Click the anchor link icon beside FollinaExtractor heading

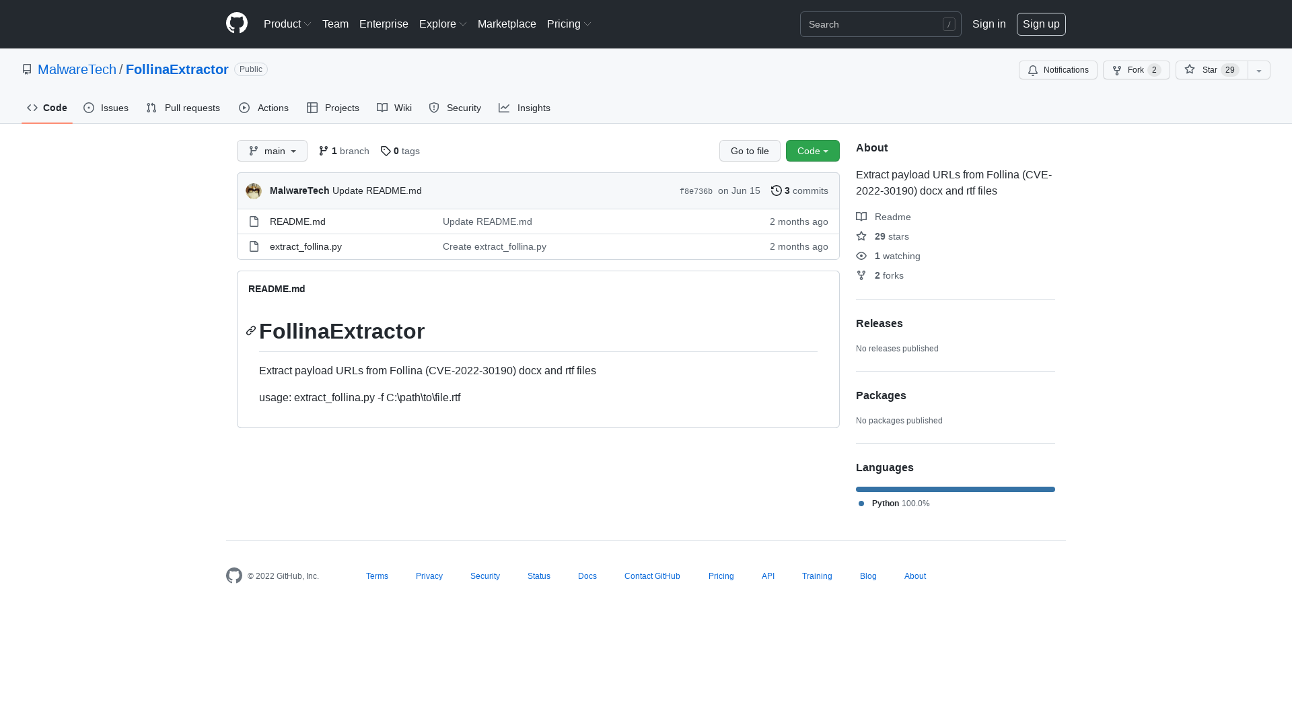coord(251,331)
